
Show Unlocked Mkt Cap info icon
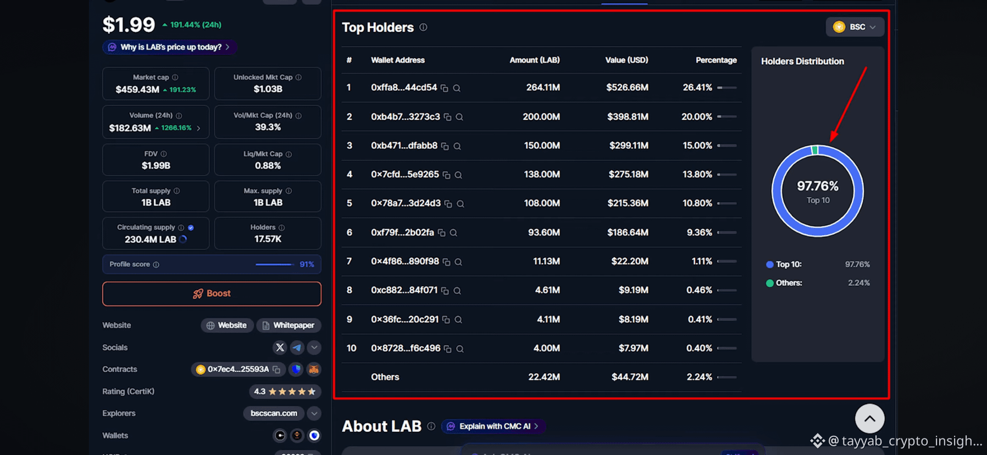click(x=298, y=77)
